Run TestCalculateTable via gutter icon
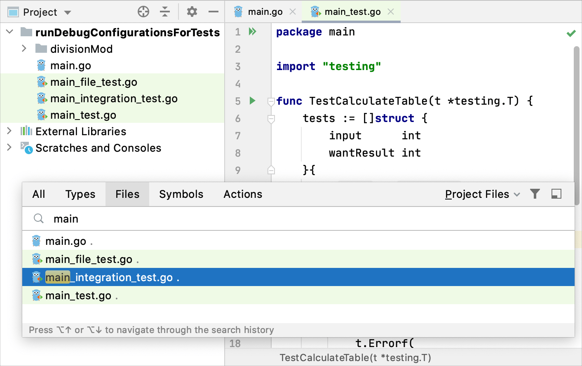 (x=253, y=101)
